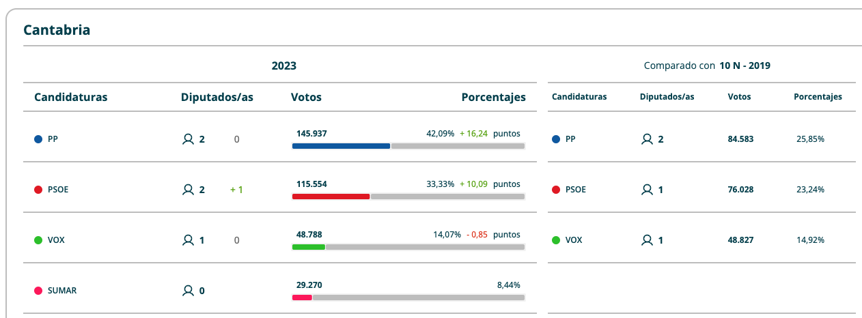Click the red PSOE vote percentage bar
This screenshot has height=318, width=862.
(331, 197)
